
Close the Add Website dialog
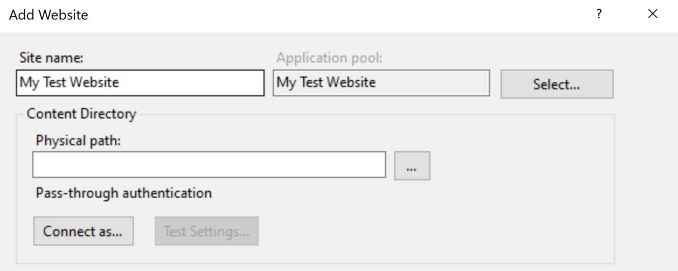[x=653, y=15]
